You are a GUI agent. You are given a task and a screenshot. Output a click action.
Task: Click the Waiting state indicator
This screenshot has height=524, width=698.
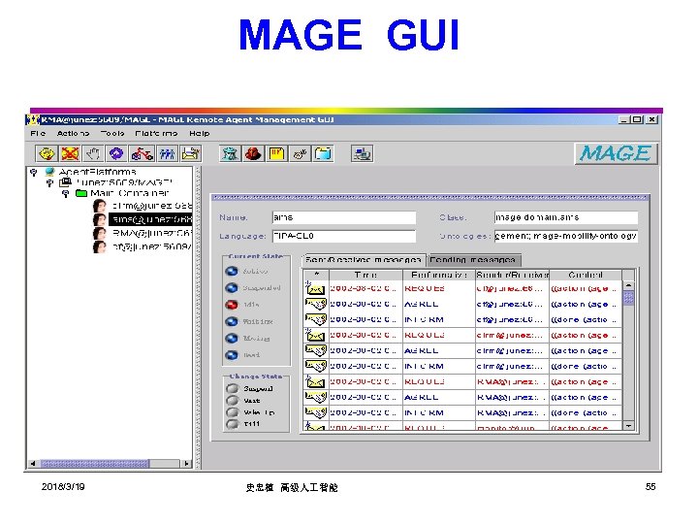coord(232,321)
